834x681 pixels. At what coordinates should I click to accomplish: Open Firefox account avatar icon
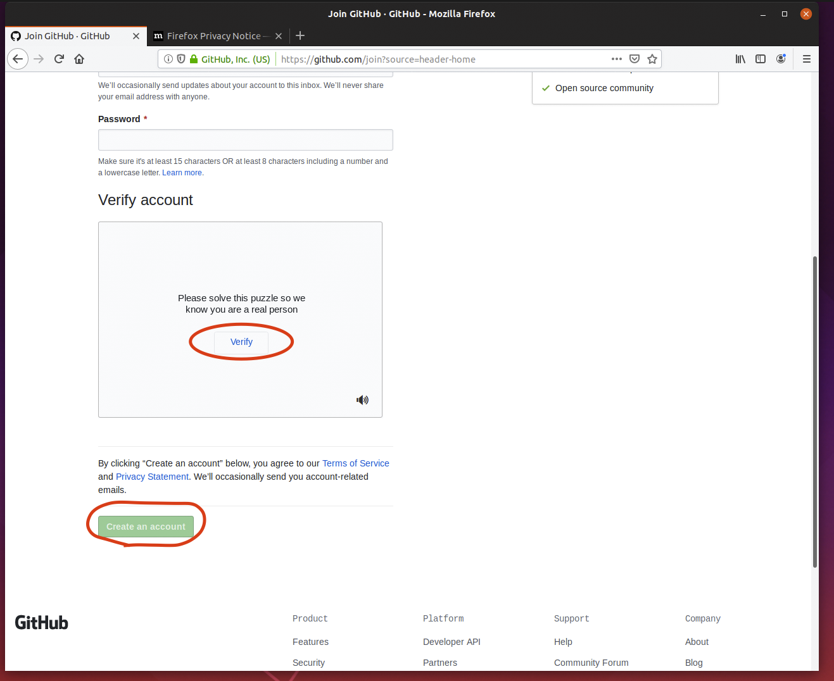[x=781, y=59]
